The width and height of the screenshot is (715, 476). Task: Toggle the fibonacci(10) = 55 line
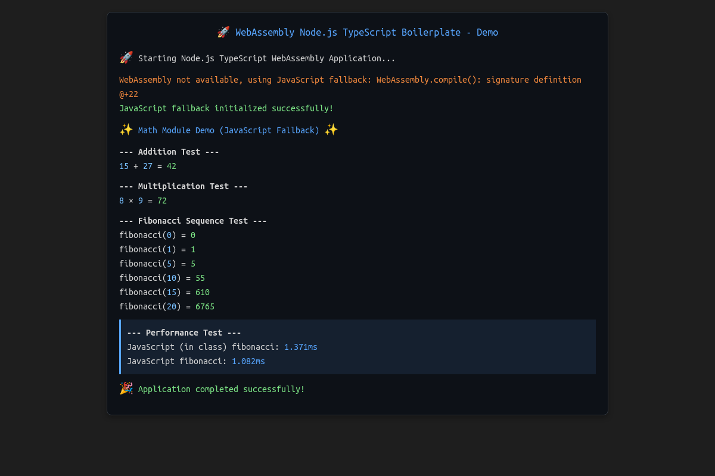(162, 277)
